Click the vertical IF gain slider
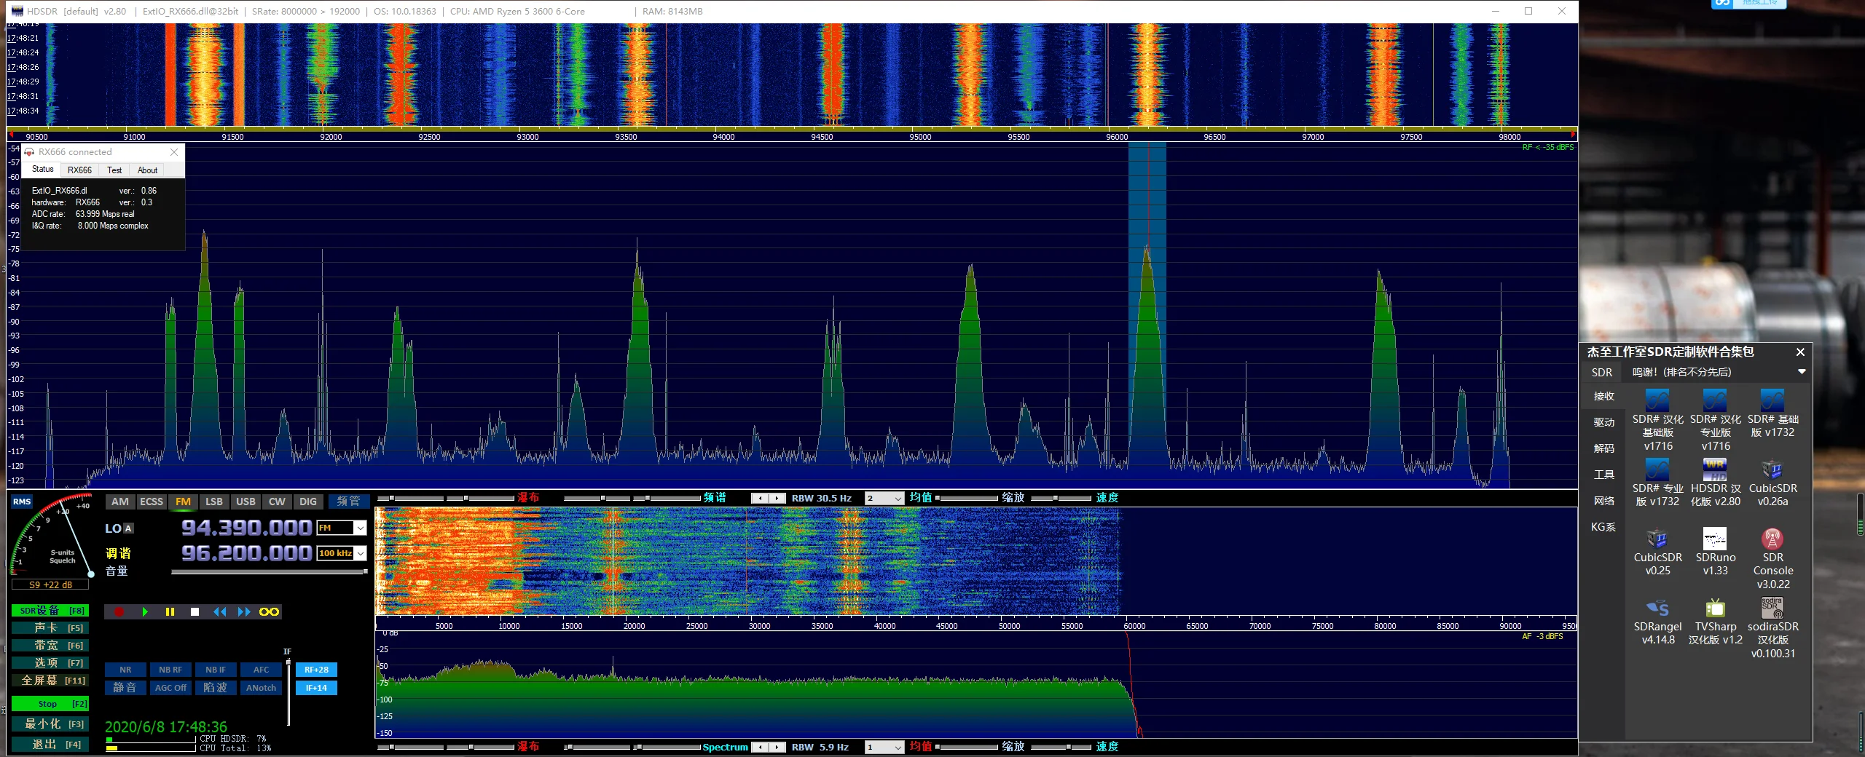 tap(288, 693)
